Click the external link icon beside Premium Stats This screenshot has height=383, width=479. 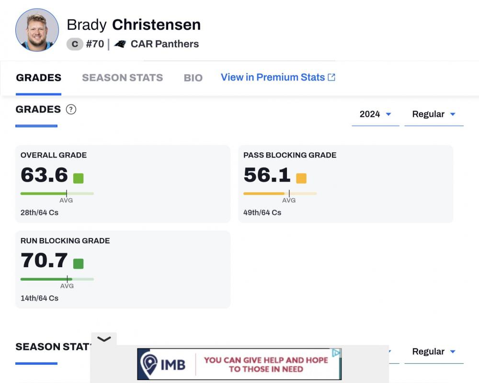point(331,78)
